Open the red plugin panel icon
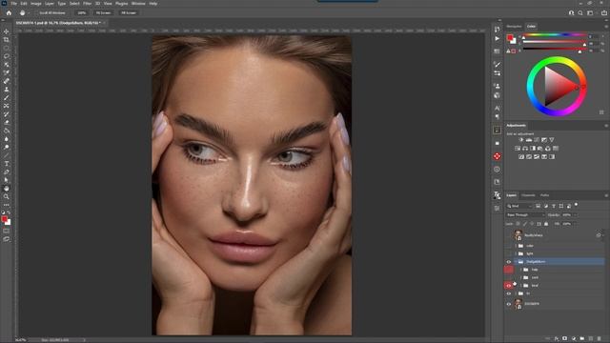Screen dimensions: 610x343 (497, 156)
